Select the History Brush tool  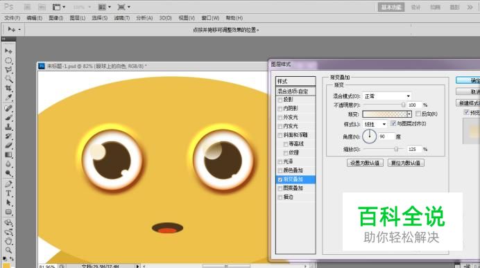pyautogui.click(x=8, y=136)
